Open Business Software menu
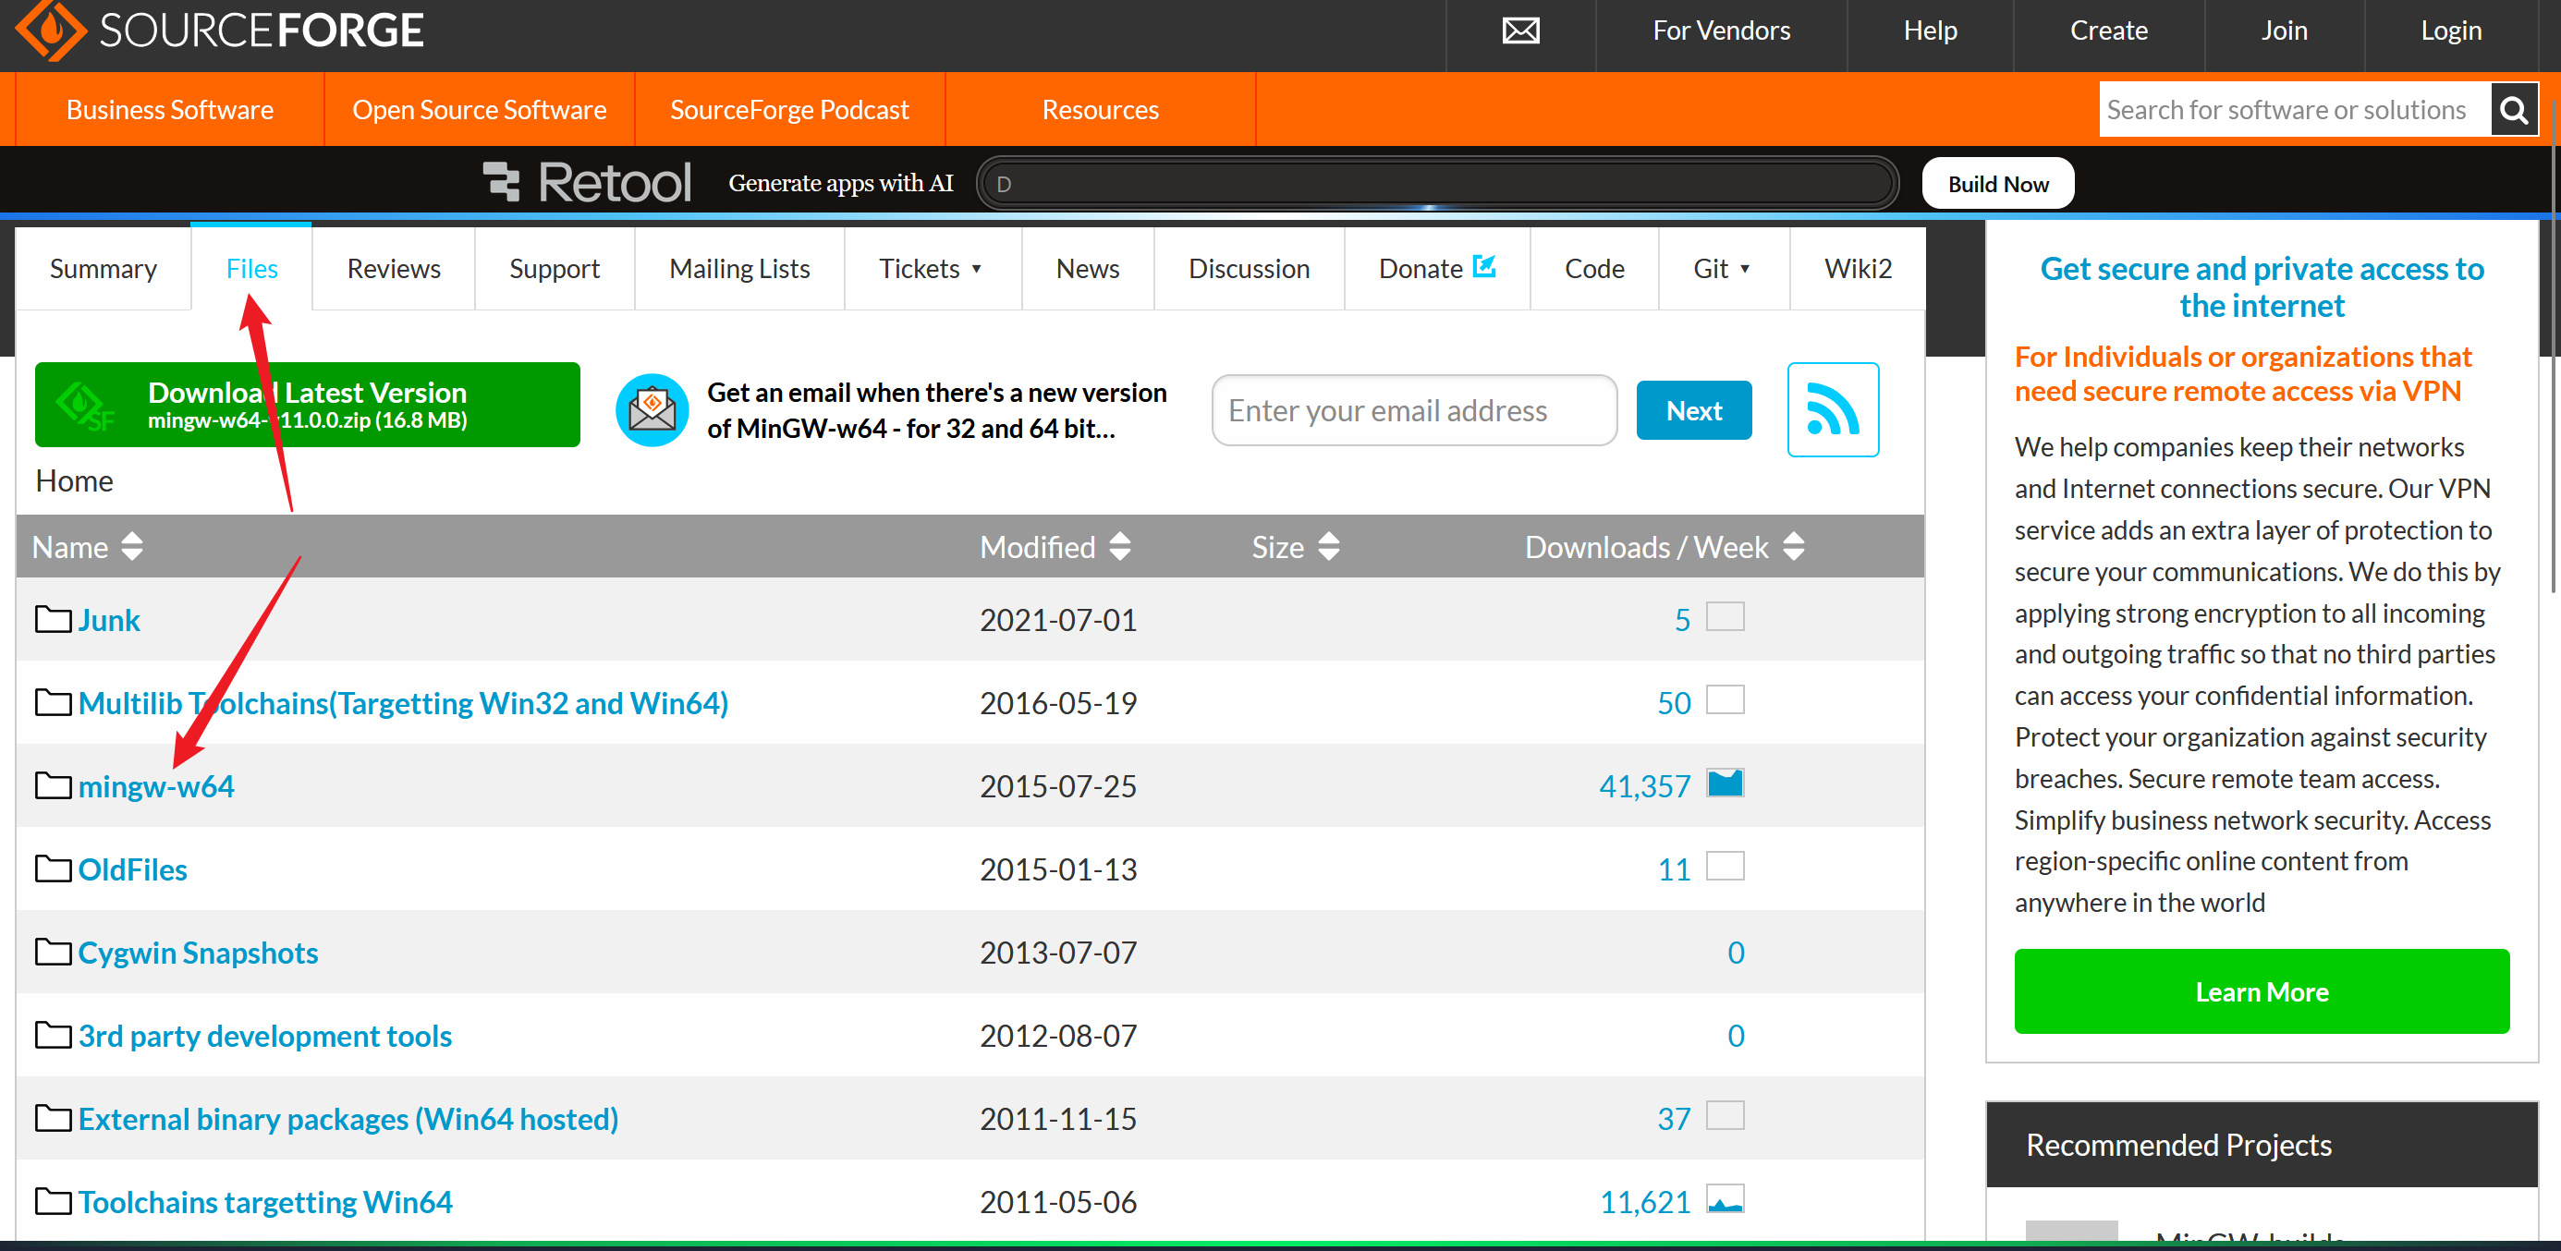The height and width of the screenshot is (1251, 2561). pyautogui.click(x=170, y=109)
